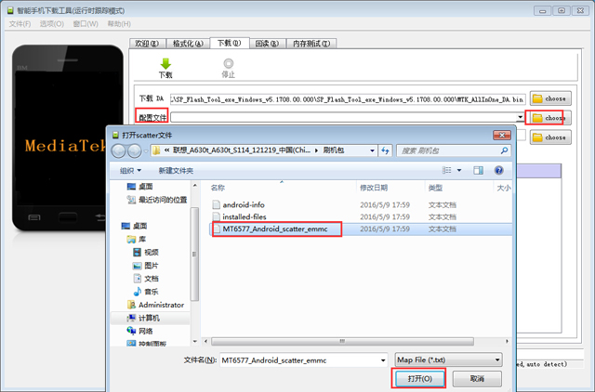Sort by 名称 column header
This screenshot has height=392, width=595.
218,188
